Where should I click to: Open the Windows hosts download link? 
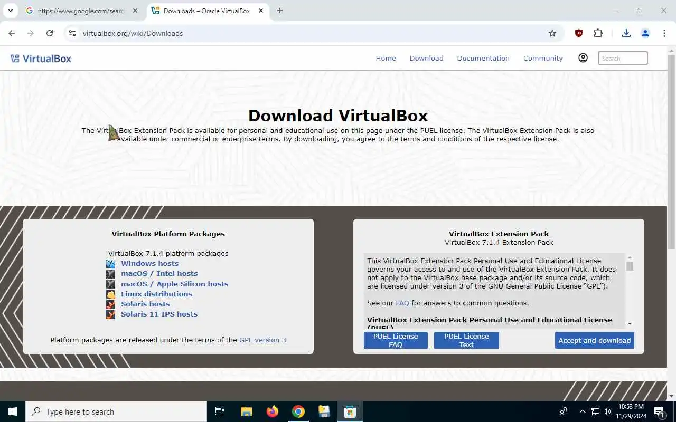pyautogui.click(x=149, y=264)
